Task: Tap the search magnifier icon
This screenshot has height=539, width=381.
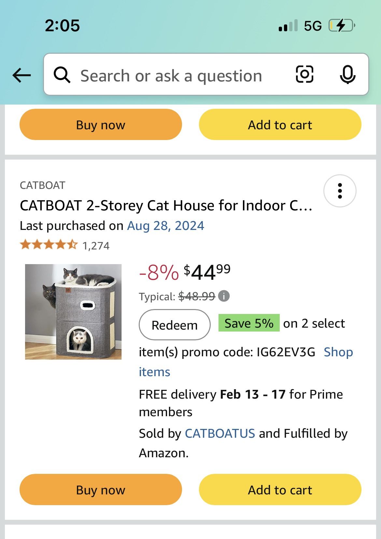Action: (62, 75)
